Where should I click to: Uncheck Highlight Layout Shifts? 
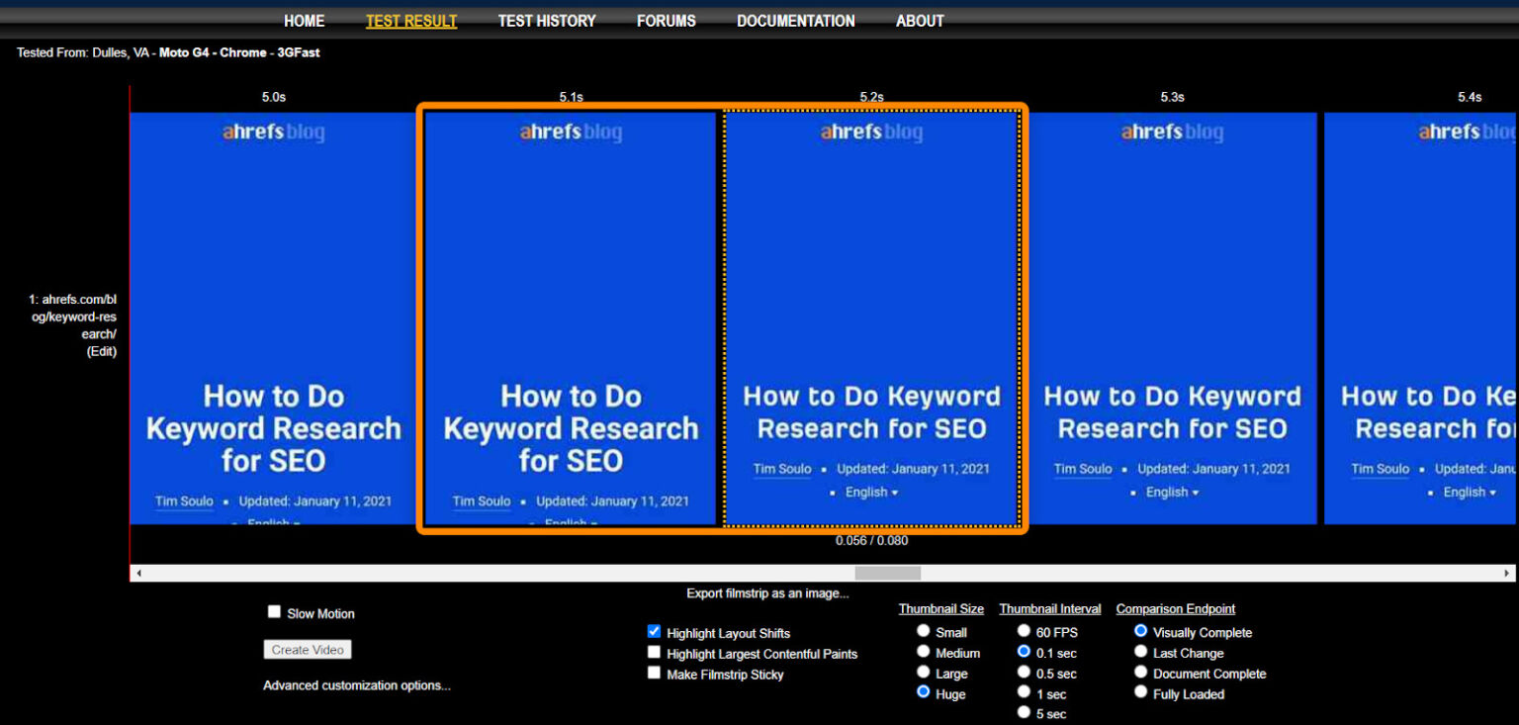click(654, 631)
